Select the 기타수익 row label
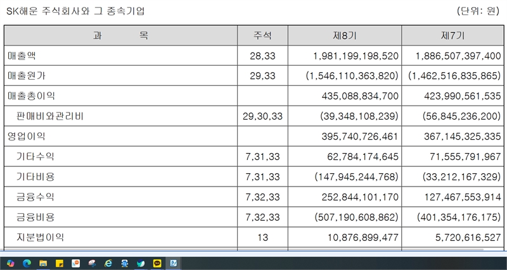The image size is (507, 270). click(x=35, y=156)
